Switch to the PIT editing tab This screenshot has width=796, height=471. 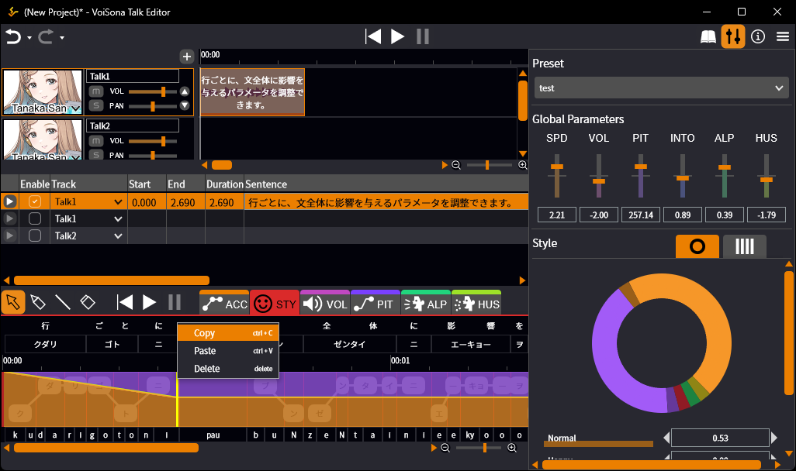coord(375,304)
